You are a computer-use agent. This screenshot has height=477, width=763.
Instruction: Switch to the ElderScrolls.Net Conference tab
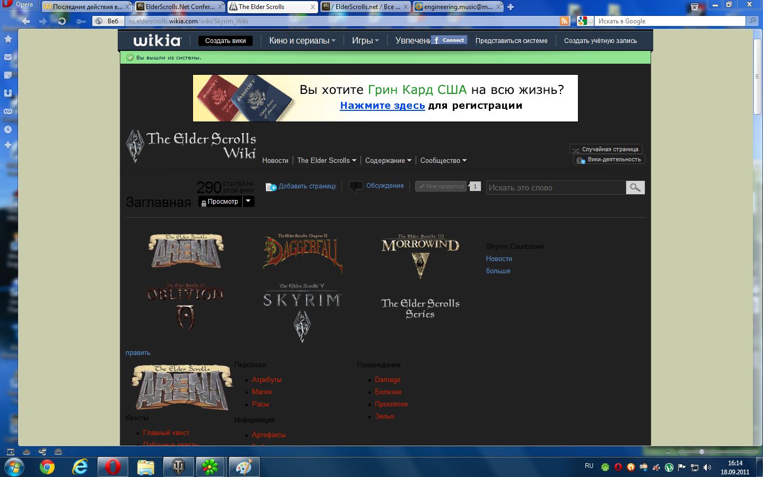click(179, 7)
